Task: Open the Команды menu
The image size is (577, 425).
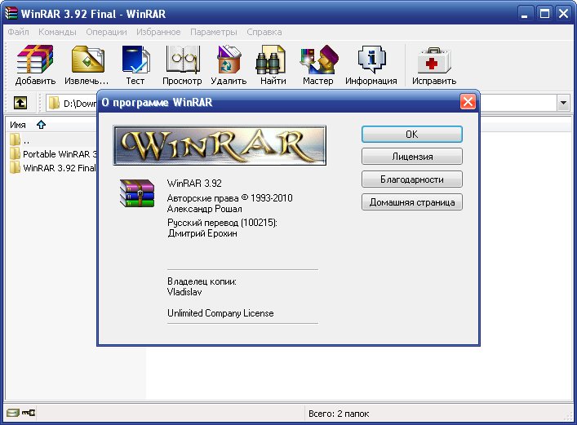Action: [57, 32]
